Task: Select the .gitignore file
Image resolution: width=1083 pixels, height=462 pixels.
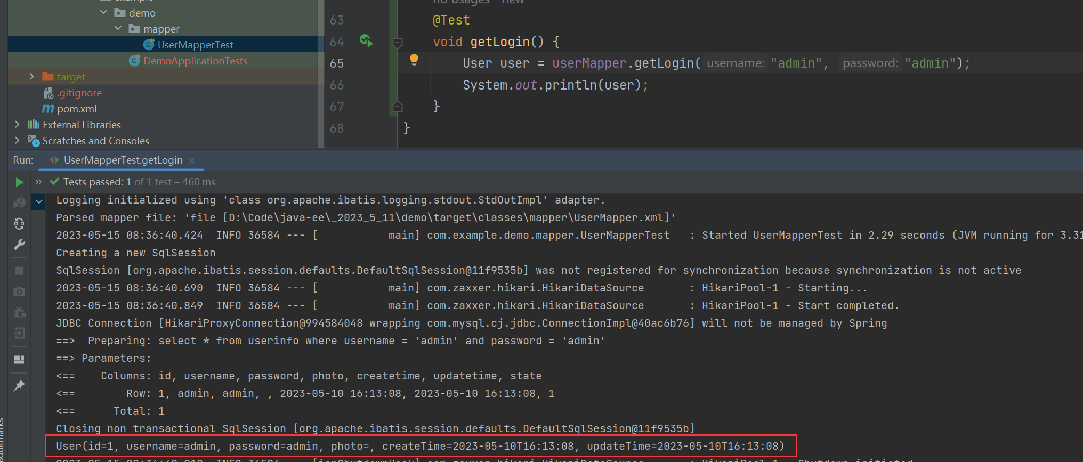Action: click(79, 93)
